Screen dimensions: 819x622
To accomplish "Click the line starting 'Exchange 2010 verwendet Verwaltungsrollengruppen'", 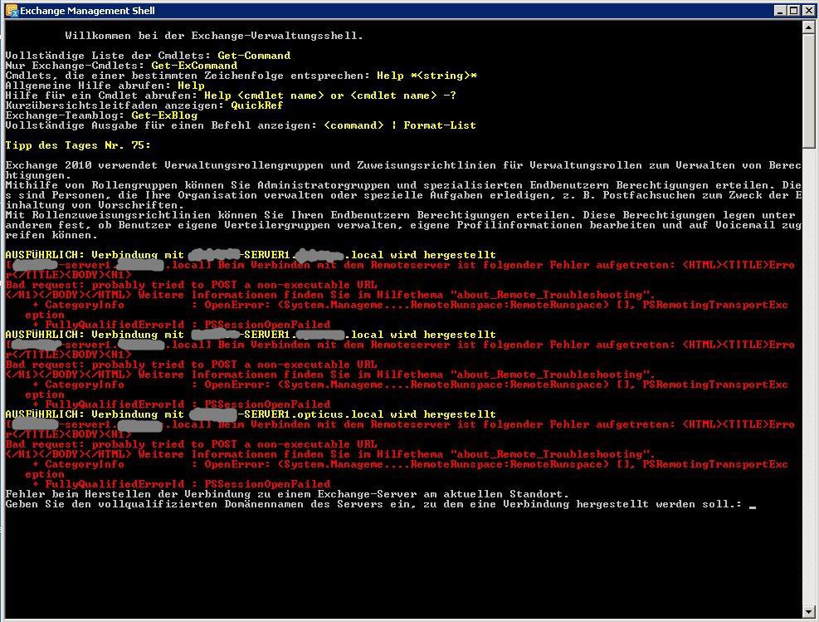I will click(402, 165).
